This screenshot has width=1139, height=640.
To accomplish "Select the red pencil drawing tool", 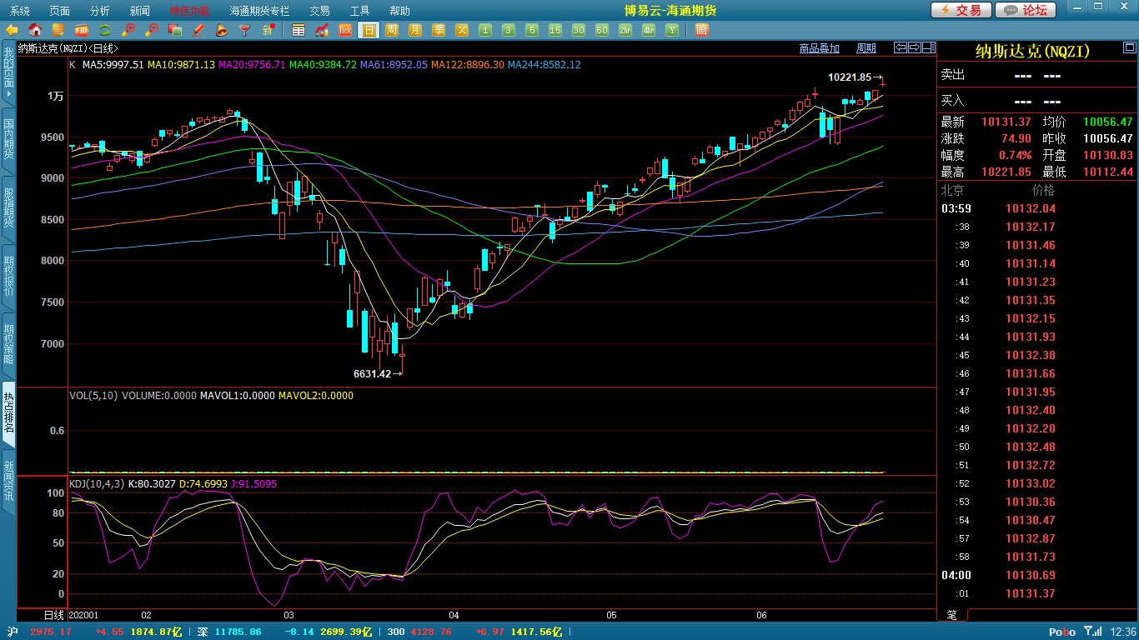I will tap(198, 30).
